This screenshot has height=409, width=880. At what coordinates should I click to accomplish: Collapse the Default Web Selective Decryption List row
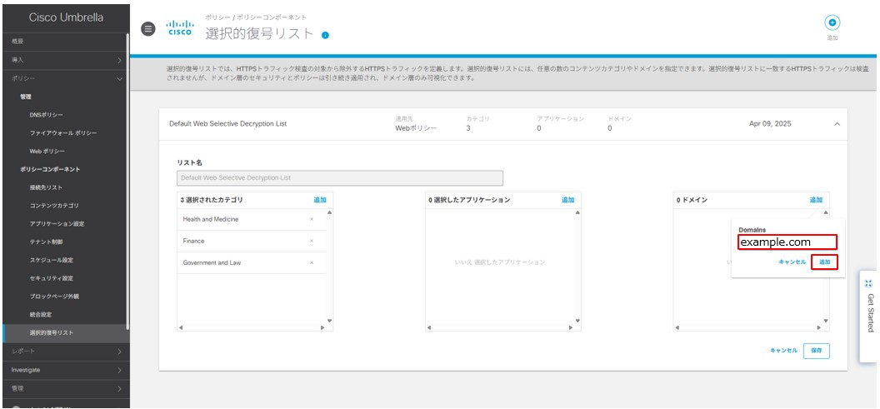(x=837, y=123)
